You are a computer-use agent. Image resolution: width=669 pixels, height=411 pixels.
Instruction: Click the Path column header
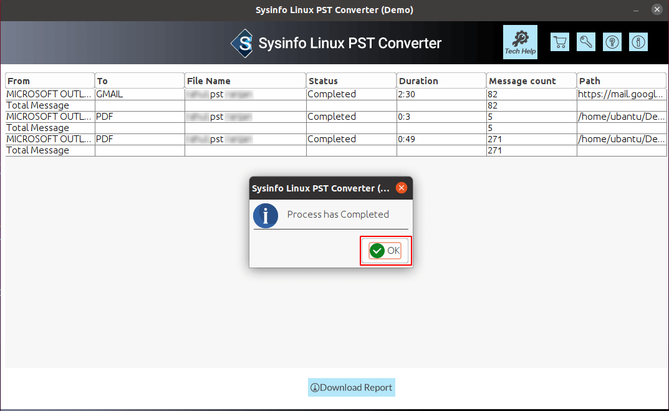click(x=621, y=80)
